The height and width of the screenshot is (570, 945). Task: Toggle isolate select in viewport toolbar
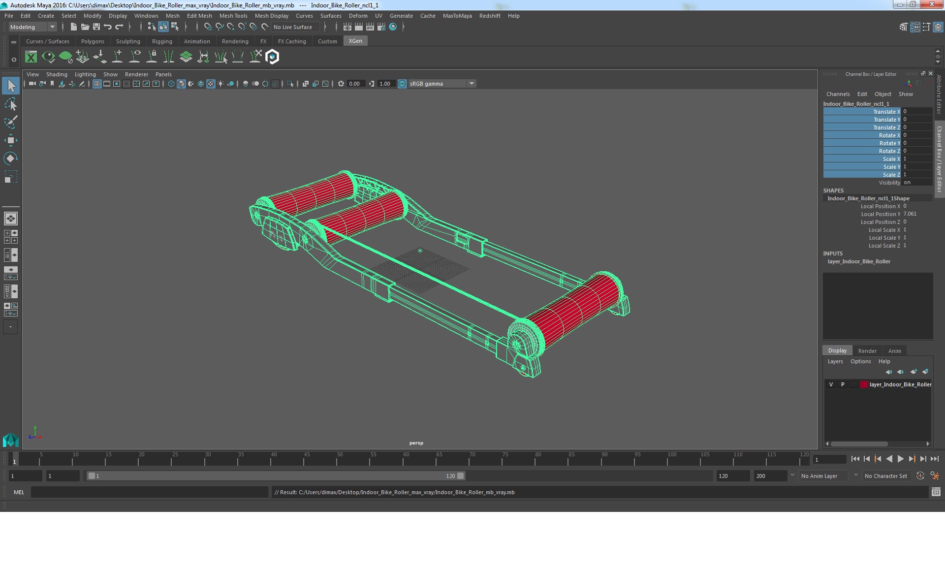point(290,84)
